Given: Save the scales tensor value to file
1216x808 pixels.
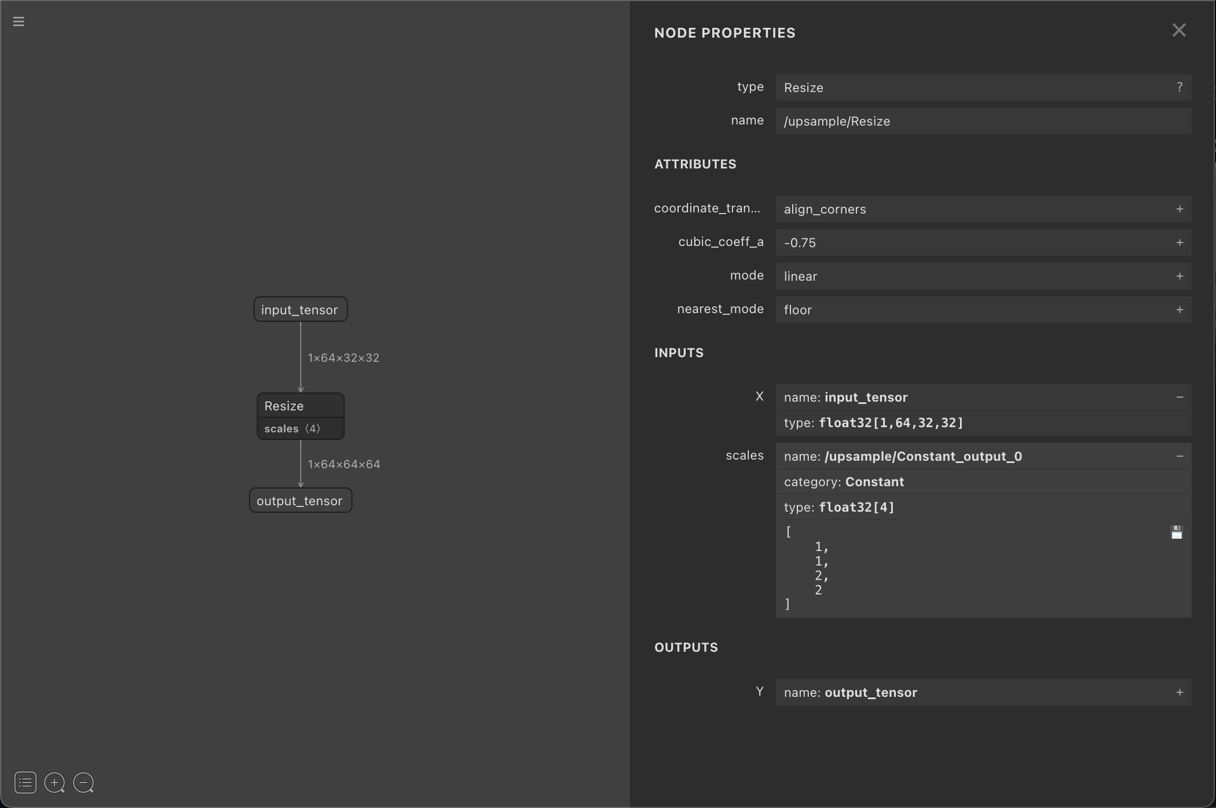Looking at the screenshot, I should pos(1177,532).
